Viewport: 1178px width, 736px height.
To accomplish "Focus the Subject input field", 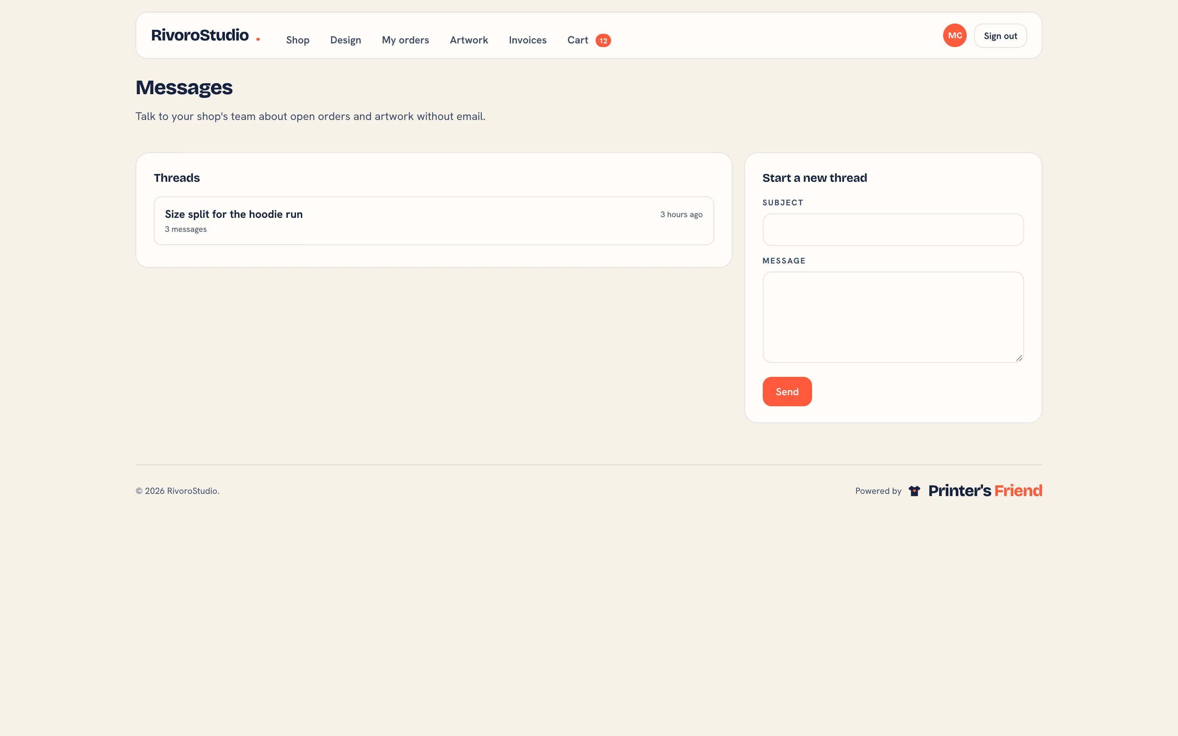I will tap(893, 230).
